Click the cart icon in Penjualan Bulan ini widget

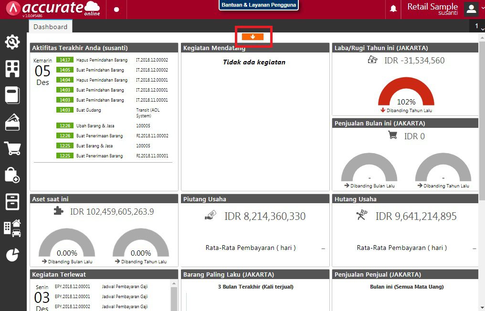click(x=392, y=135)
